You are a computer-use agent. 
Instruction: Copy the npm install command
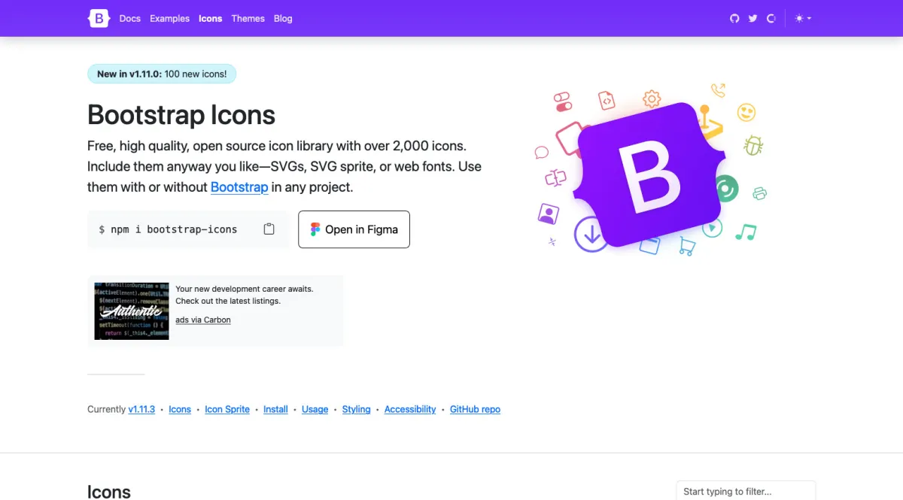(x=269, y=229)
